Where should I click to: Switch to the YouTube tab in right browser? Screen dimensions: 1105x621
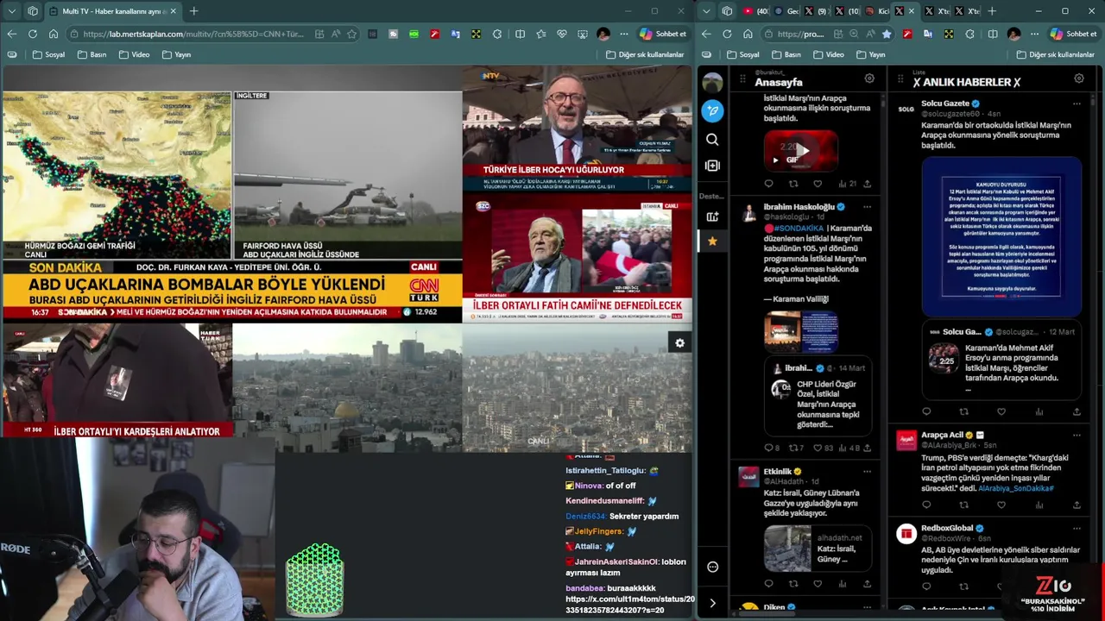755,11
